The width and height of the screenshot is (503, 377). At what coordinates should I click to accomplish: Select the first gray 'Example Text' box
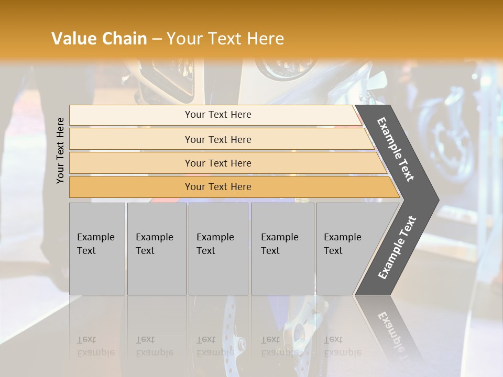(97, 249)
